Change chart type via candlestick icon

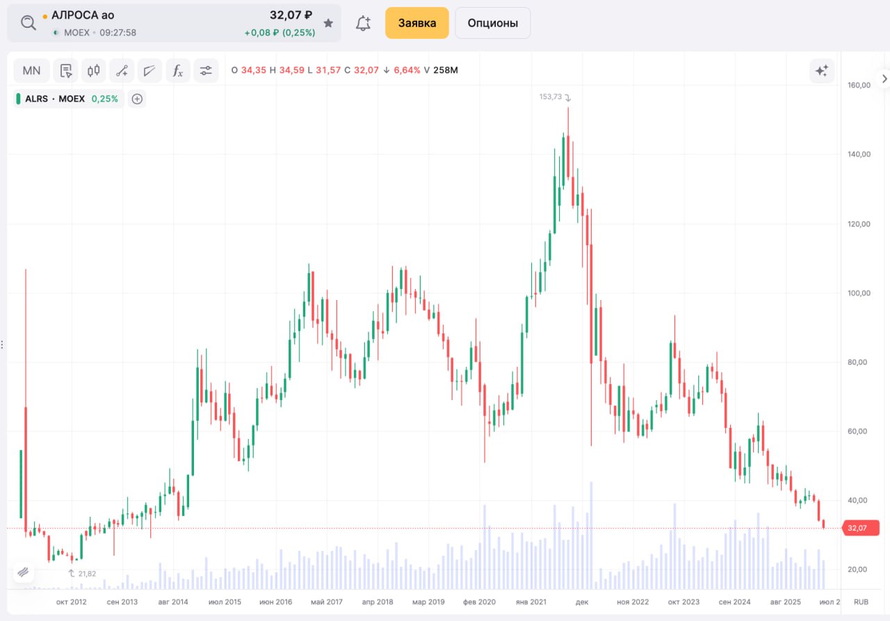coord(94,70)
